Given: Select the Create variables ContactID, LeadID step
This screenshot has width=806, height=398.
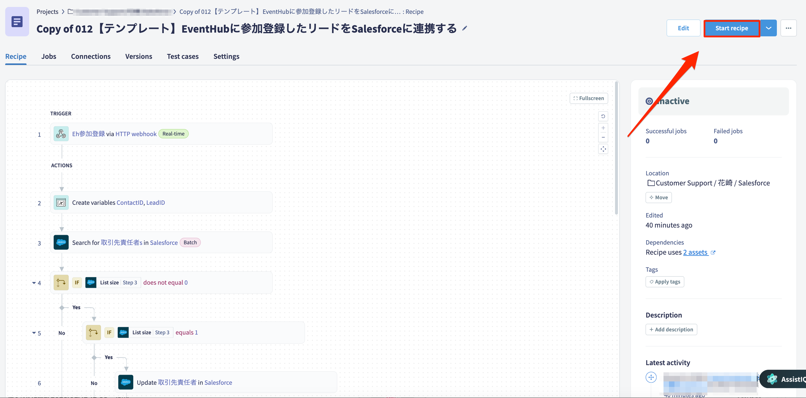Looking at the screenshot, I should click(161, 203).
